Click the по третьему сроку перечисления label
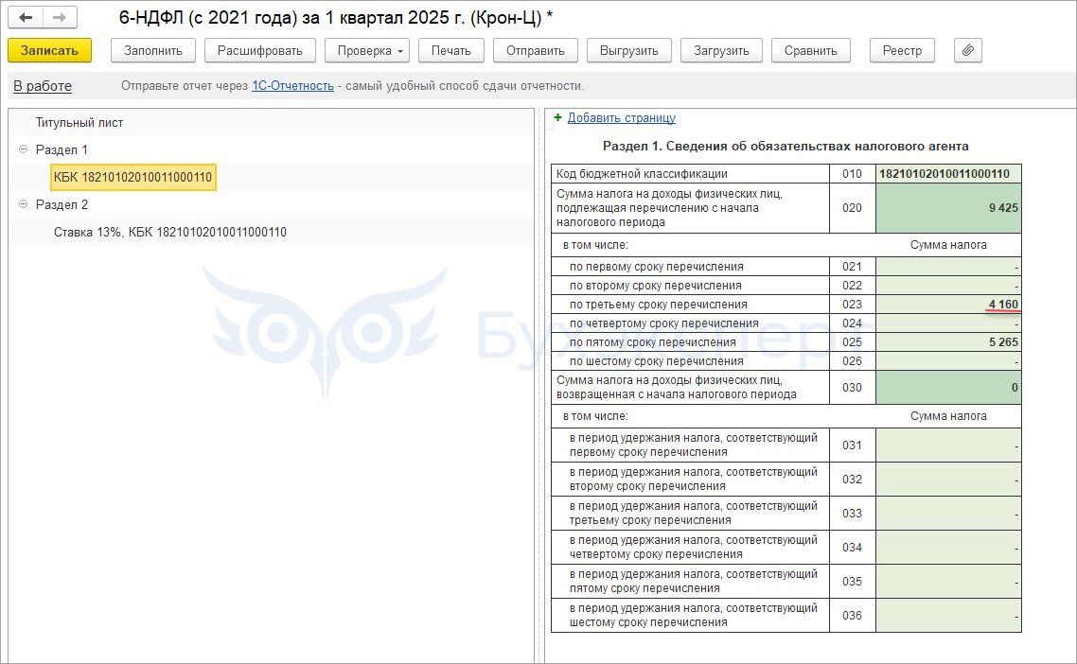Image resolution: width=1077 pixels, height=664 pixels. [x=658, y=305]
